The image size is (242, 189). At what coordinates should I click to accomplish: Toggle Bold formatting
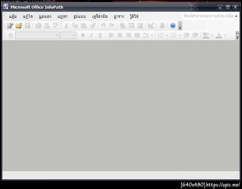click(x=83, y=35)
